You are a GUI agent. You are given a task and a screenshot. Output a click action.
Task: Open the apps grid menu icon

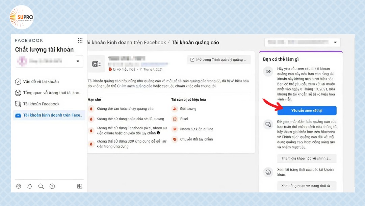pos(80,41)
